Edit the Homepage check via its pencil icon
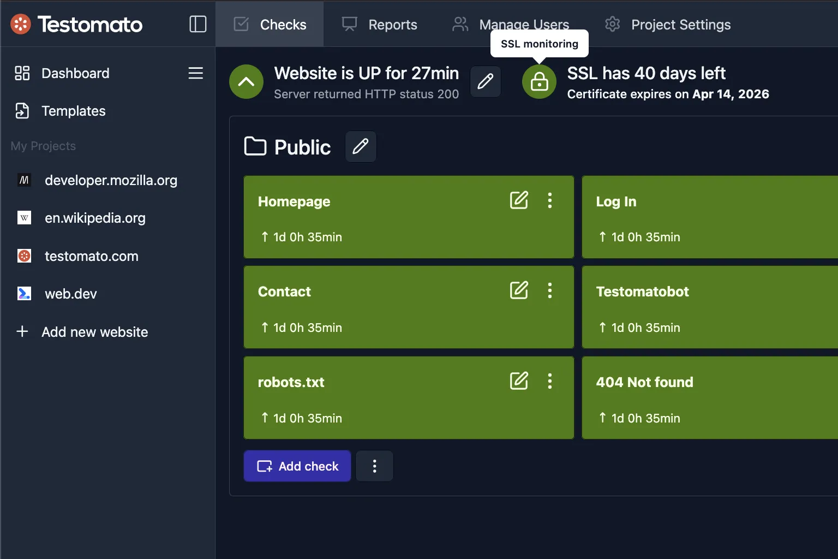Screen dimensions: 838x559 pos(519,200)
